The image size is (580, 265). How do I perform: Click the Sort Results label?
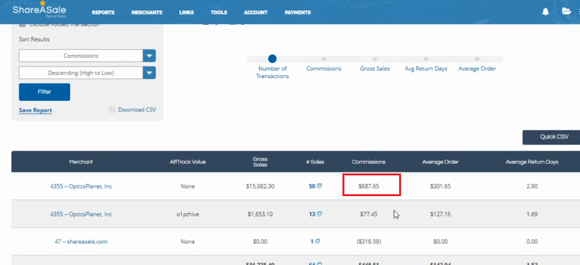click(34, 39)
